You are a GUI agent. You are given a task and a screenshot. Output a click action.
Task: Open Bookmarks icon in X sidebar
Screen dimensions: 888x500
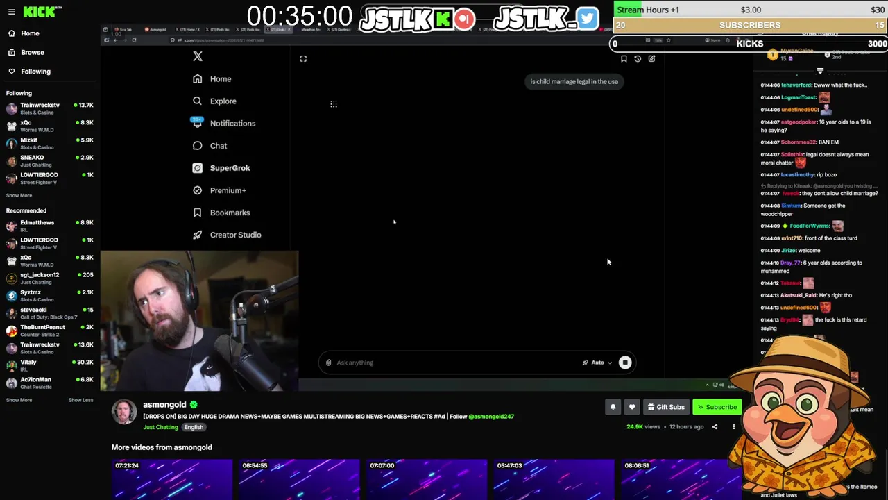coord(198,212)
